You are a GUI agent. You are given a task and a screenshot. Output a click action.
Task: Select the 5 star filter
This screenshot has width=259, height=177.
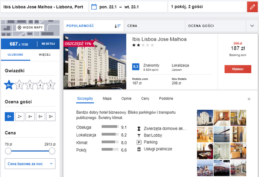(51, 85)
